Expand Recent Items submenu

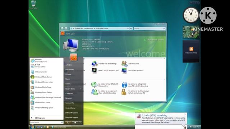click(x=73, y=89)
